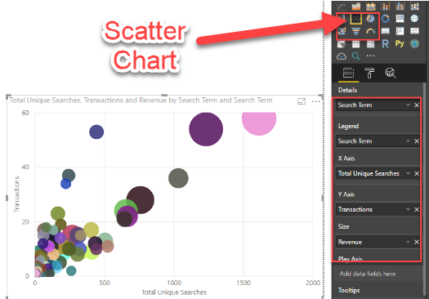The height and width of the screenshot is (299, 429).
Task: Insert an R script visual
Action: coord(385,44)
